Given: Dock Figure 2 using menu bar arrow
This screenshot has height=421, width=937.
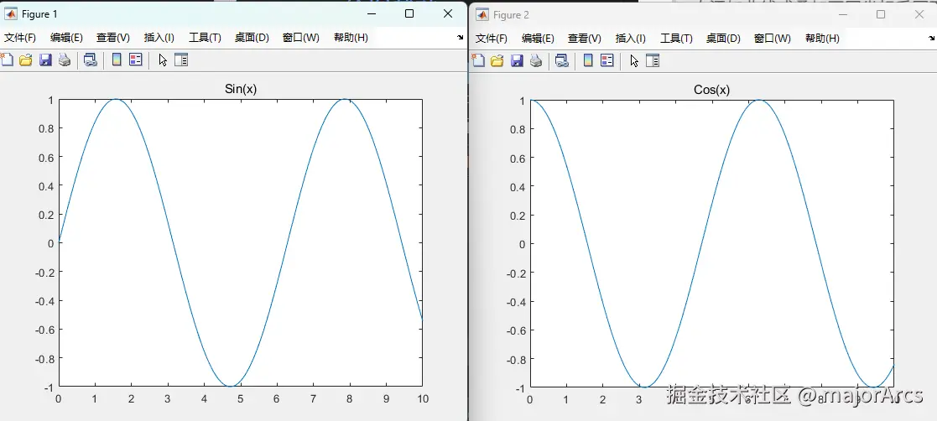Looking at the screenshot, I should click(x=931, y=38).
